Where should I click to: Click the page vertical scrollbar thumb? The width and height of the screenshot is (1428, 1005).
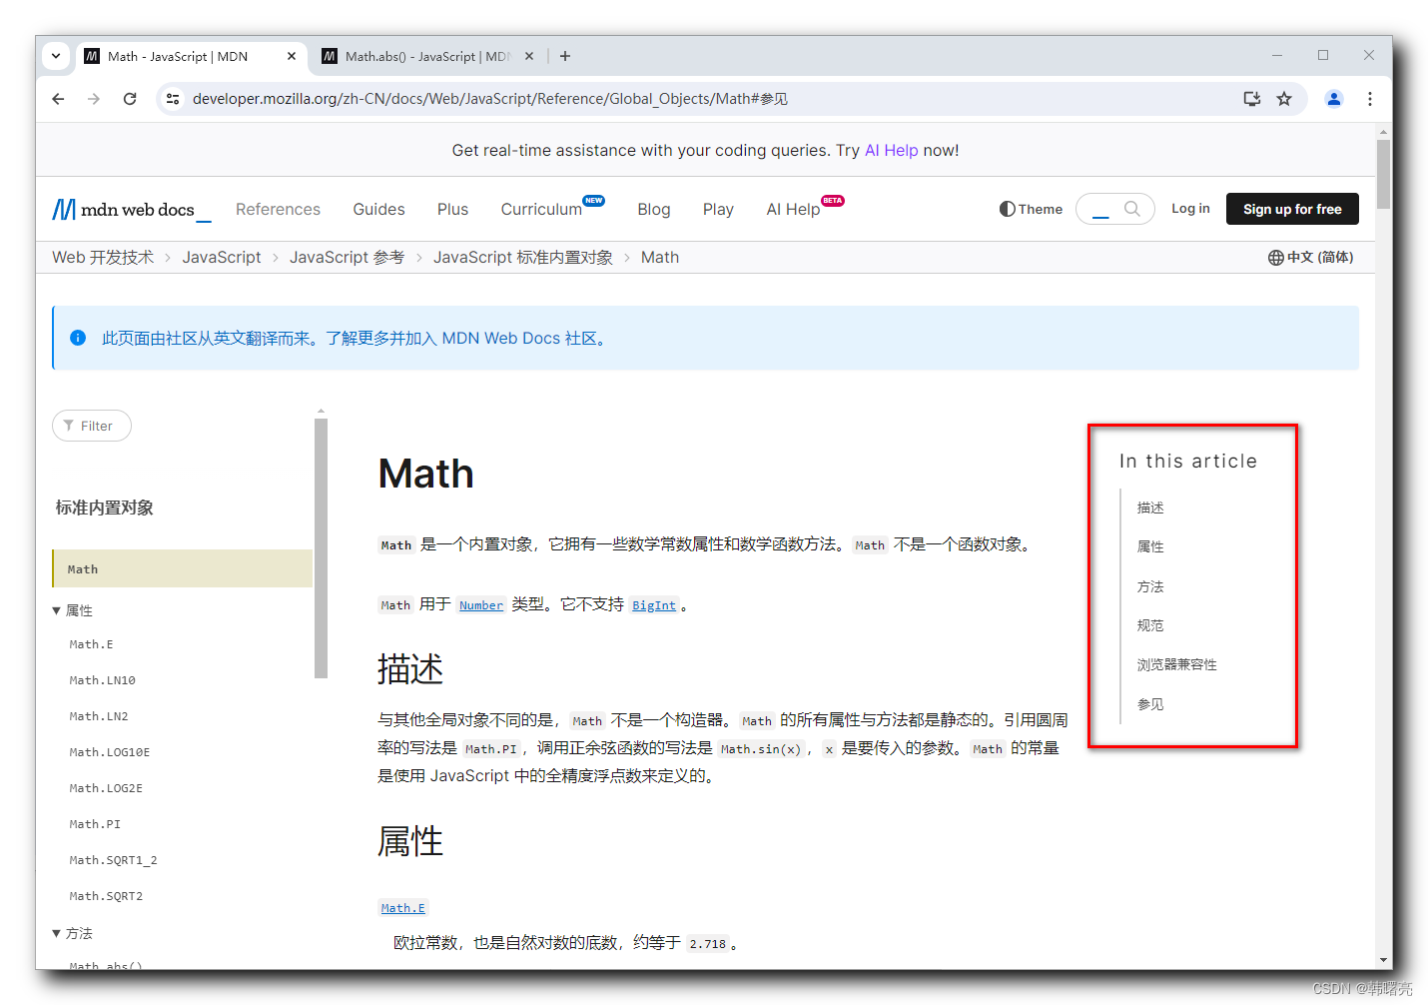1383,174
